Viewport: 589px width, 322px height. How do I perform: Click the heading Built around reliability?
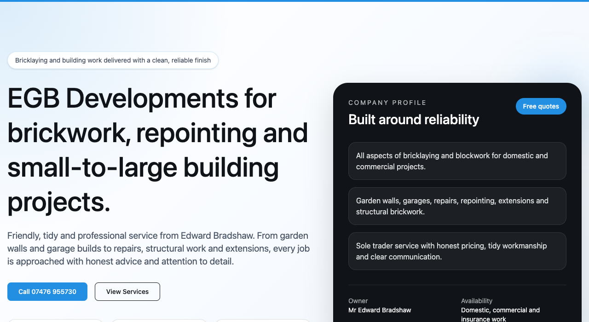(414, 120)
